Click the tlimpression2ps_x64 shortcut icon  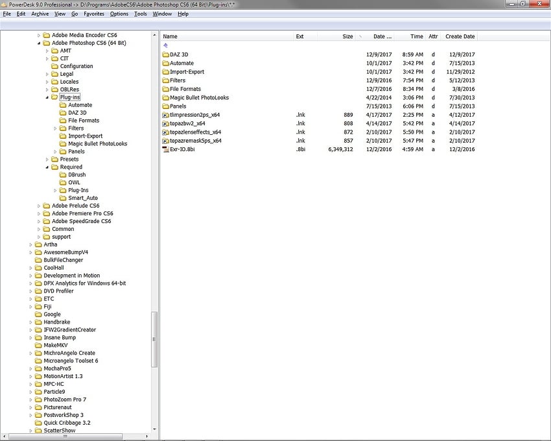point(165,115)
